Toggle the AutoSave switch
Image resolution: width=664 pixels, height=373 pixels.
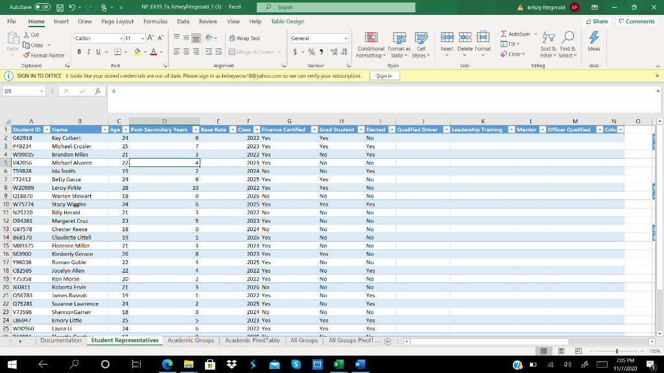coord(42,7)
